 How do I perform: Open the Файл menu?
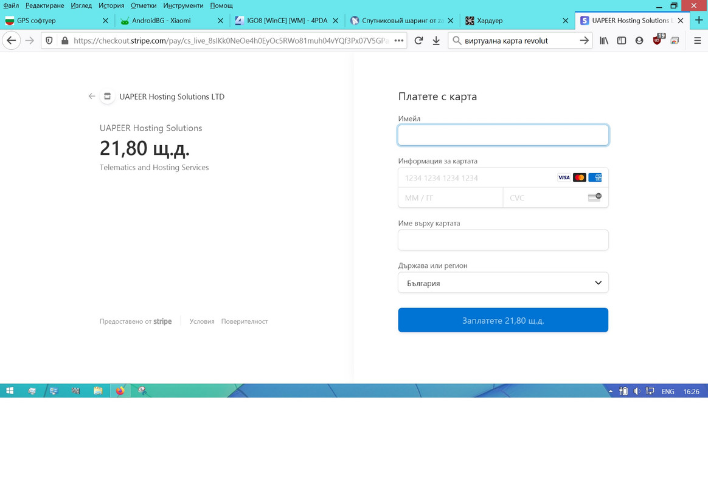point(11,5)
